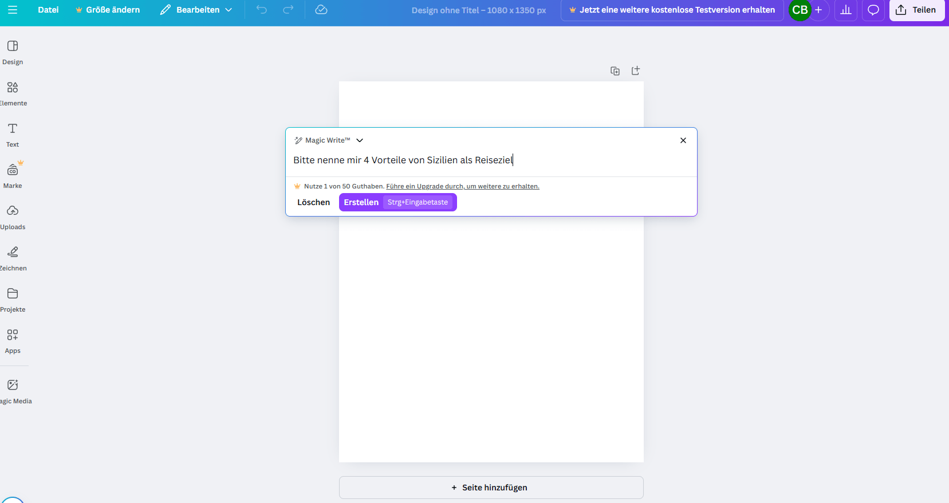949x503 pixels.
Task: Duplicate the page using the copy icon
Action: pyautogui.click(x=615, y=71)
